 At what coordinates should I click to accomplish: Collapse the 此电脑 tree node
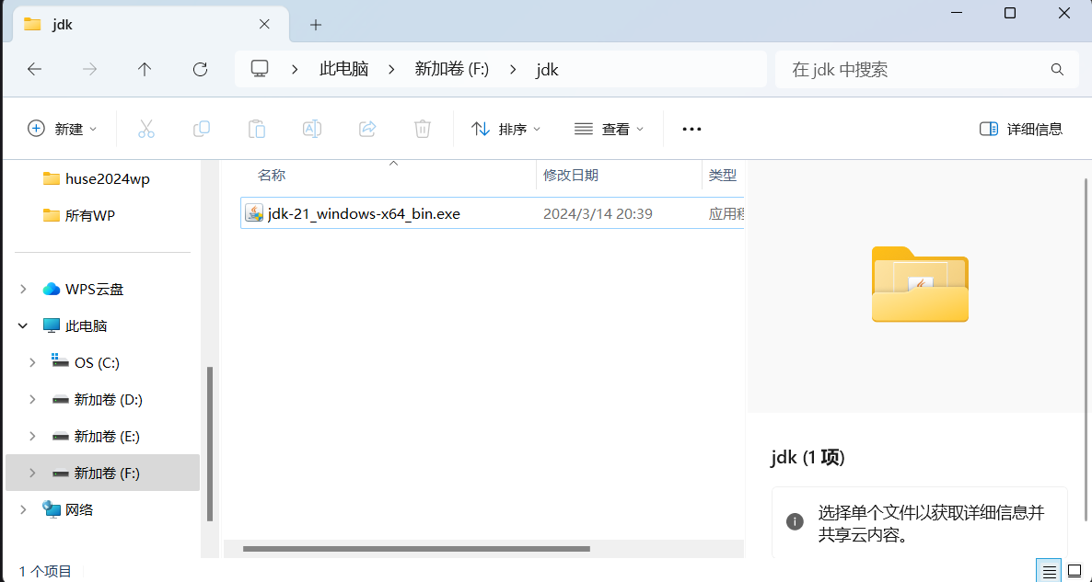[x=23, y=325]
